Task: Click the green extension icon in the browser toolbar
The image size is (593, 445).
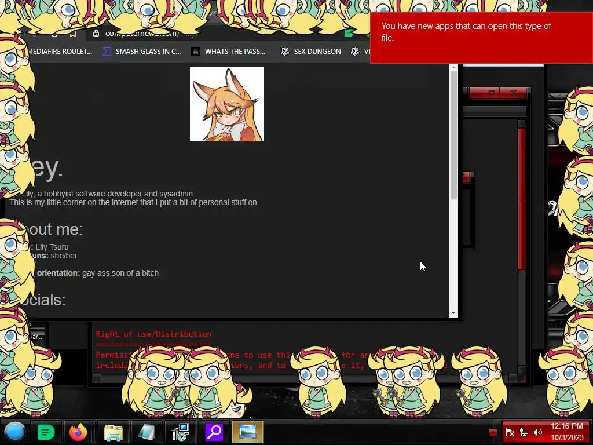Action: pyautogui.click(x=349, y=33)
